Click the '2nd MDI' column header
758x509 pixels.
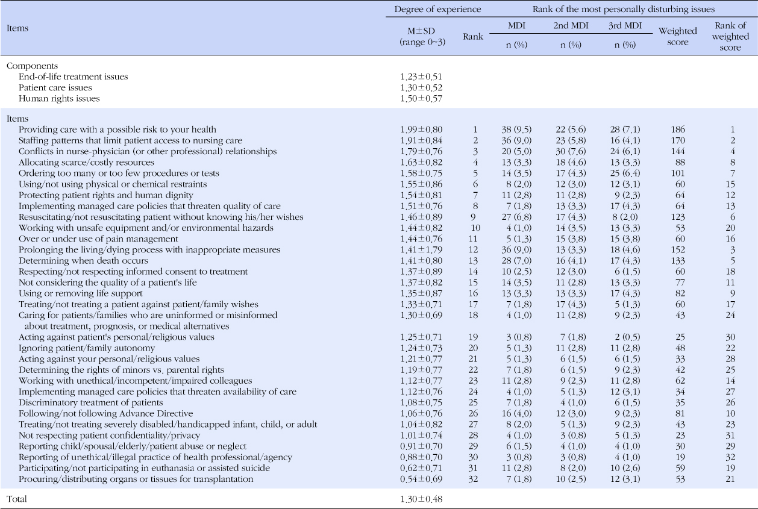(x=569, y=26)
